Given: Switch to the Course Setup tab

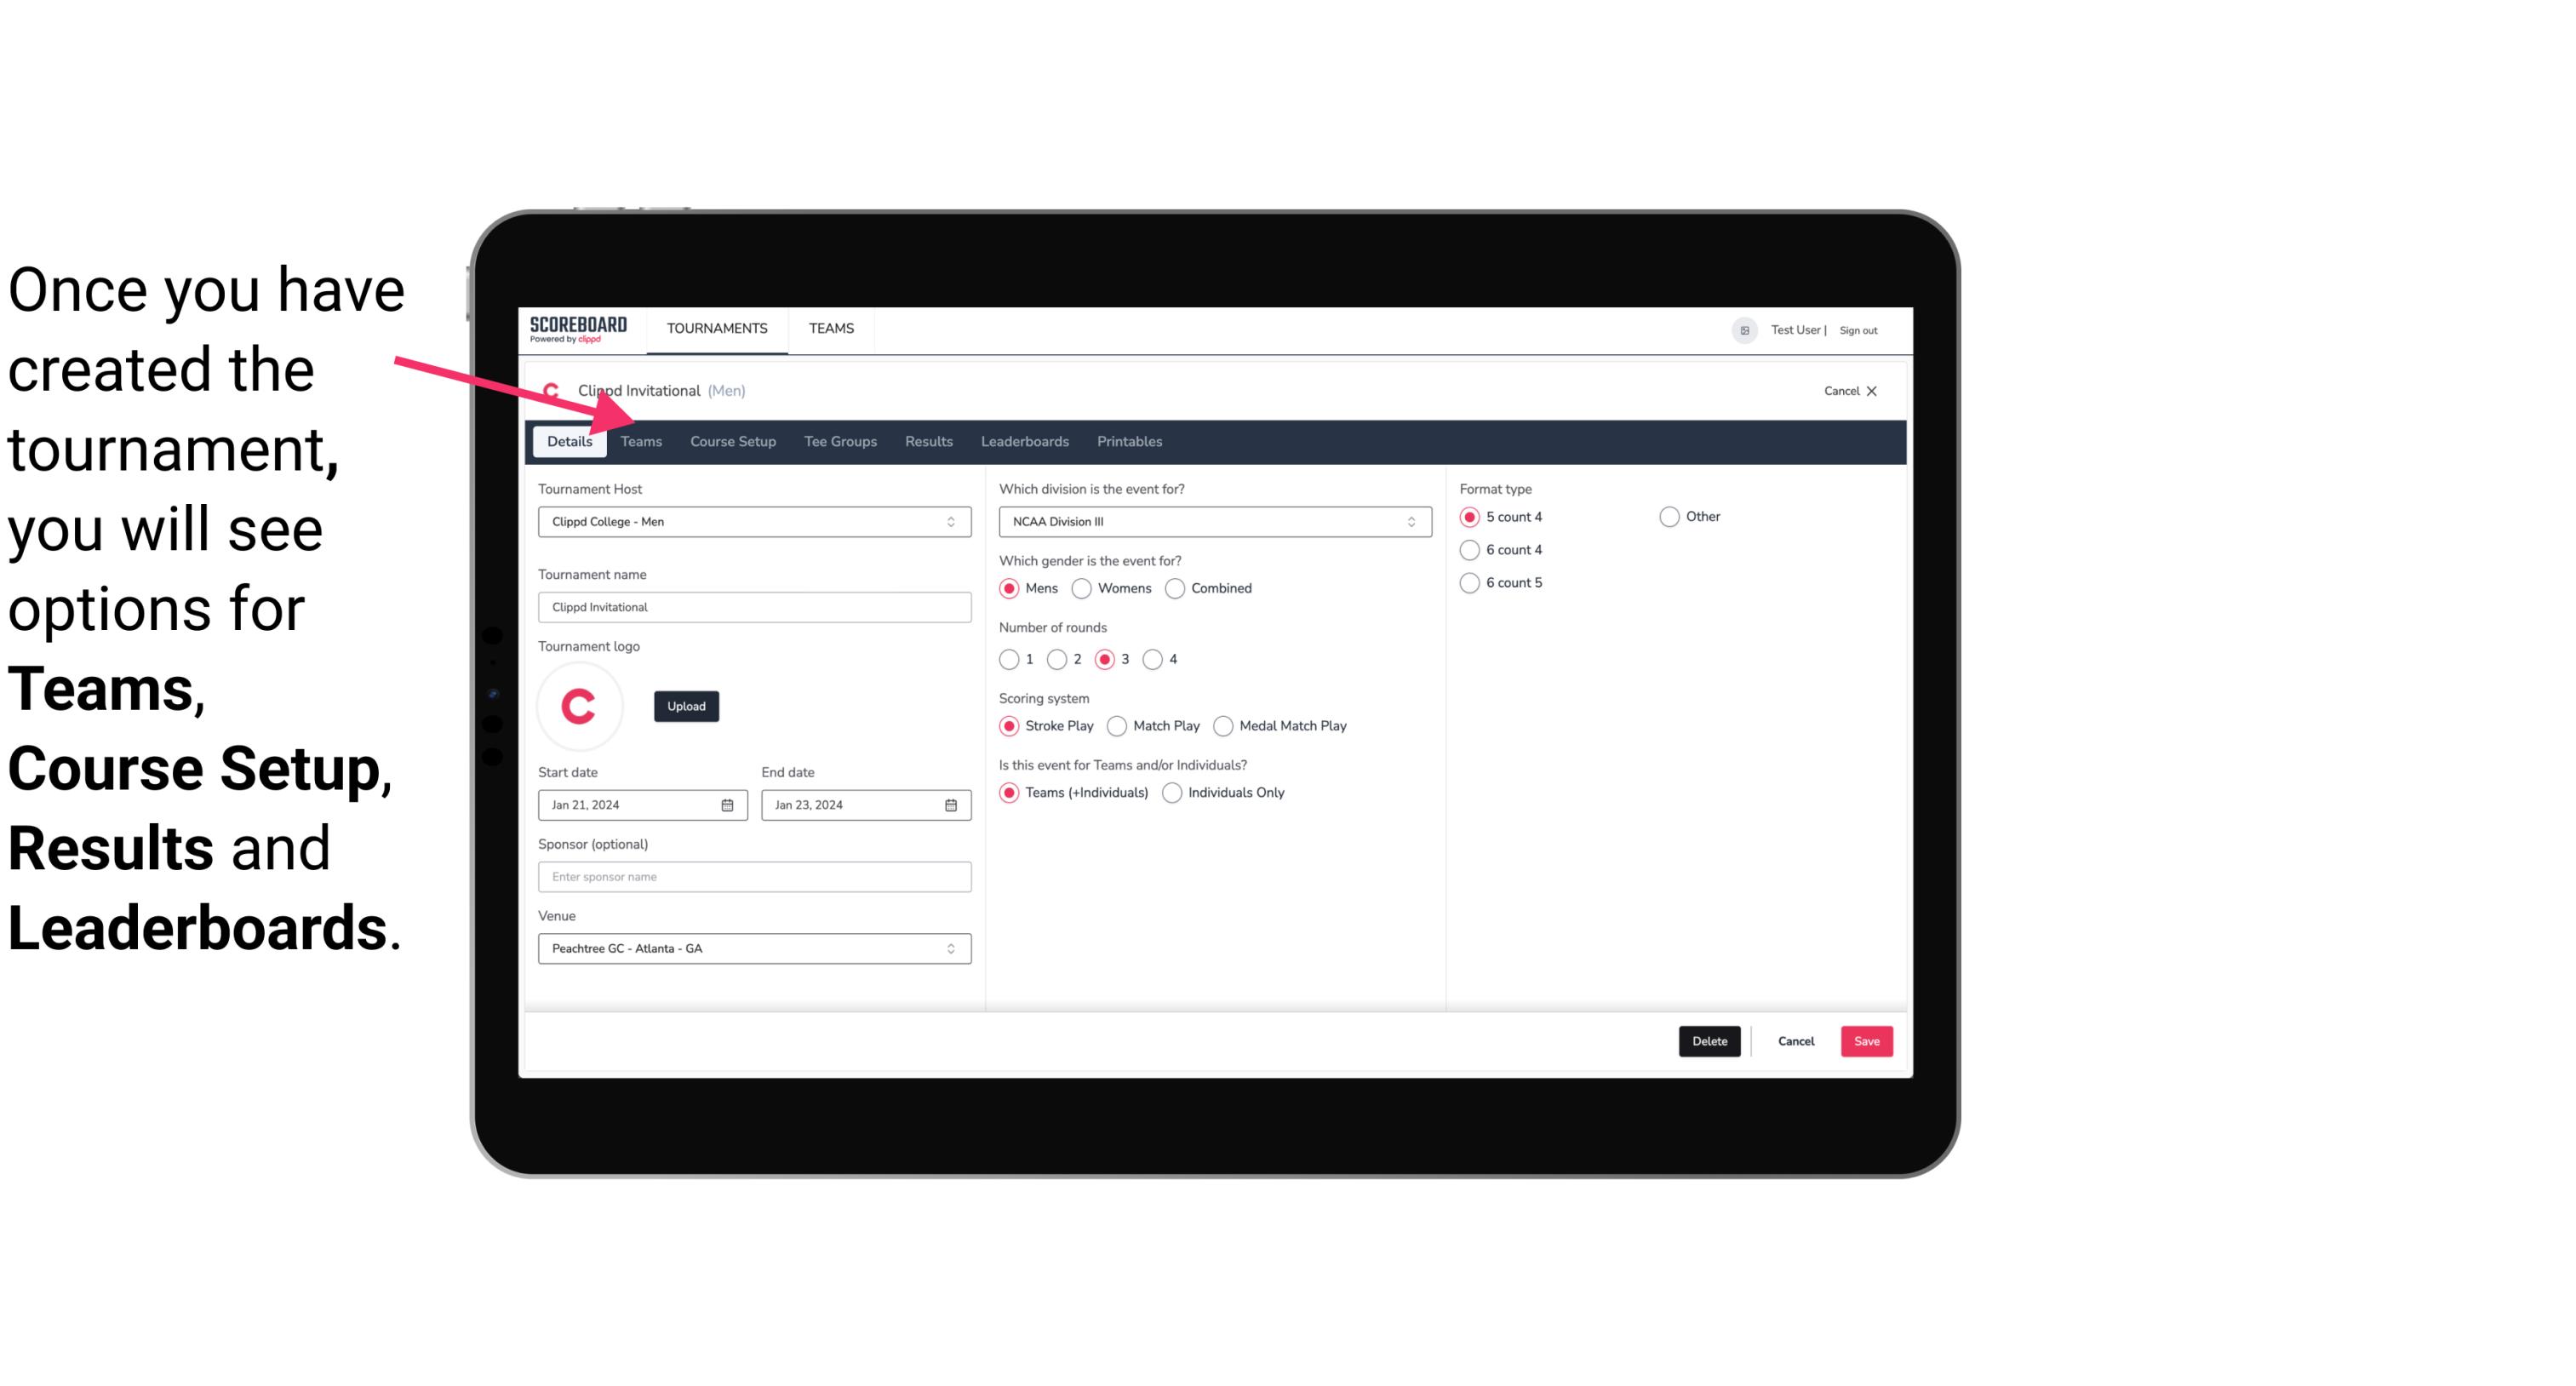Looking at the screenshot, I should (732, 440).
